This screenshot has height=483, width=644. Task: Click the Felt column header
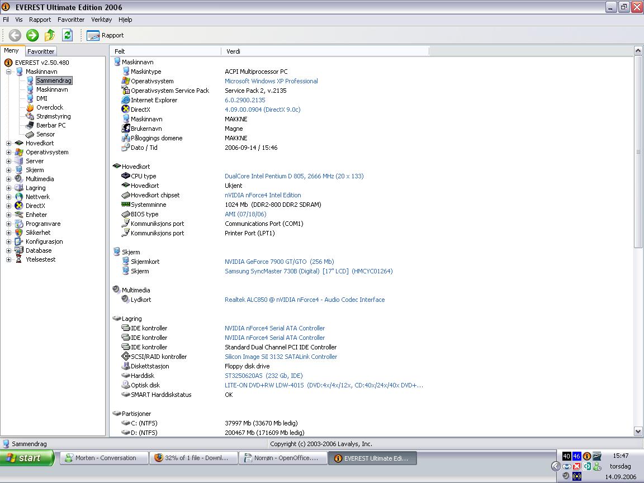165,51
